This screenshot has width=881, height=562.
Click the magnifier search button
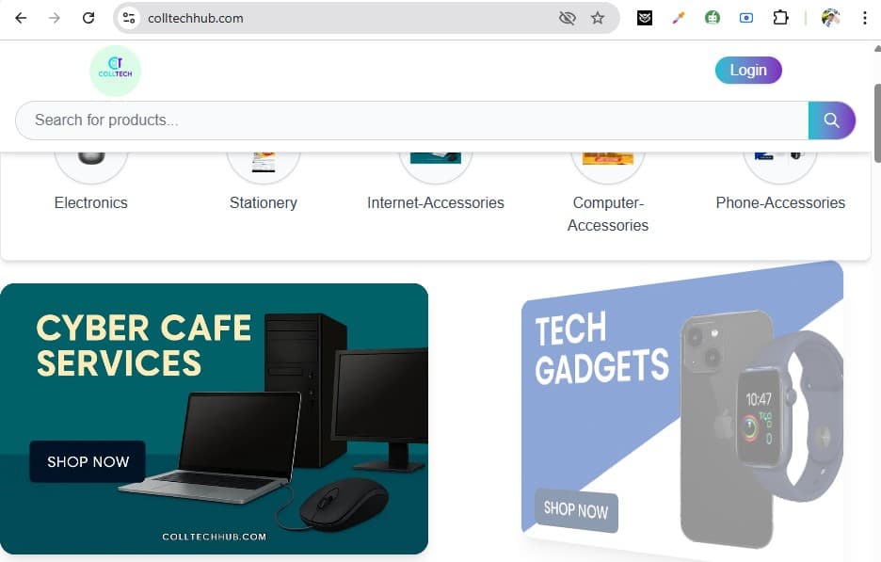point(831,120)
